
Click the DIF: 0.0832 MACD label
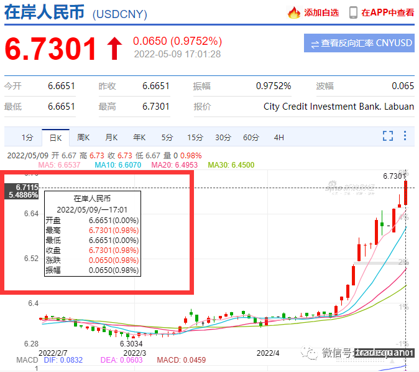coord(63,360)
